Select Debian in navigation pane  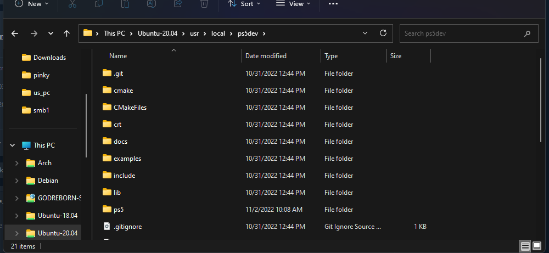click(x=48, y=181)
